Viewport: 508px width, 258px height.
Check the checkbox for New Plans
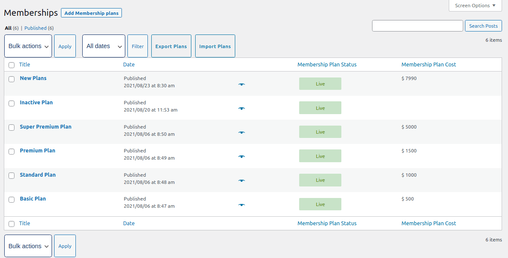pyautogui.click(x=12, y=79)
